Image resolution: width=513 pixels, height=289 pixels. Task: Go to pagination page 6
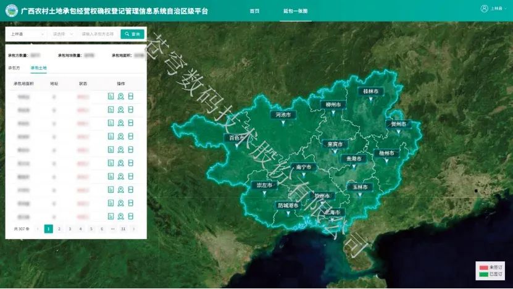point(102,228)
